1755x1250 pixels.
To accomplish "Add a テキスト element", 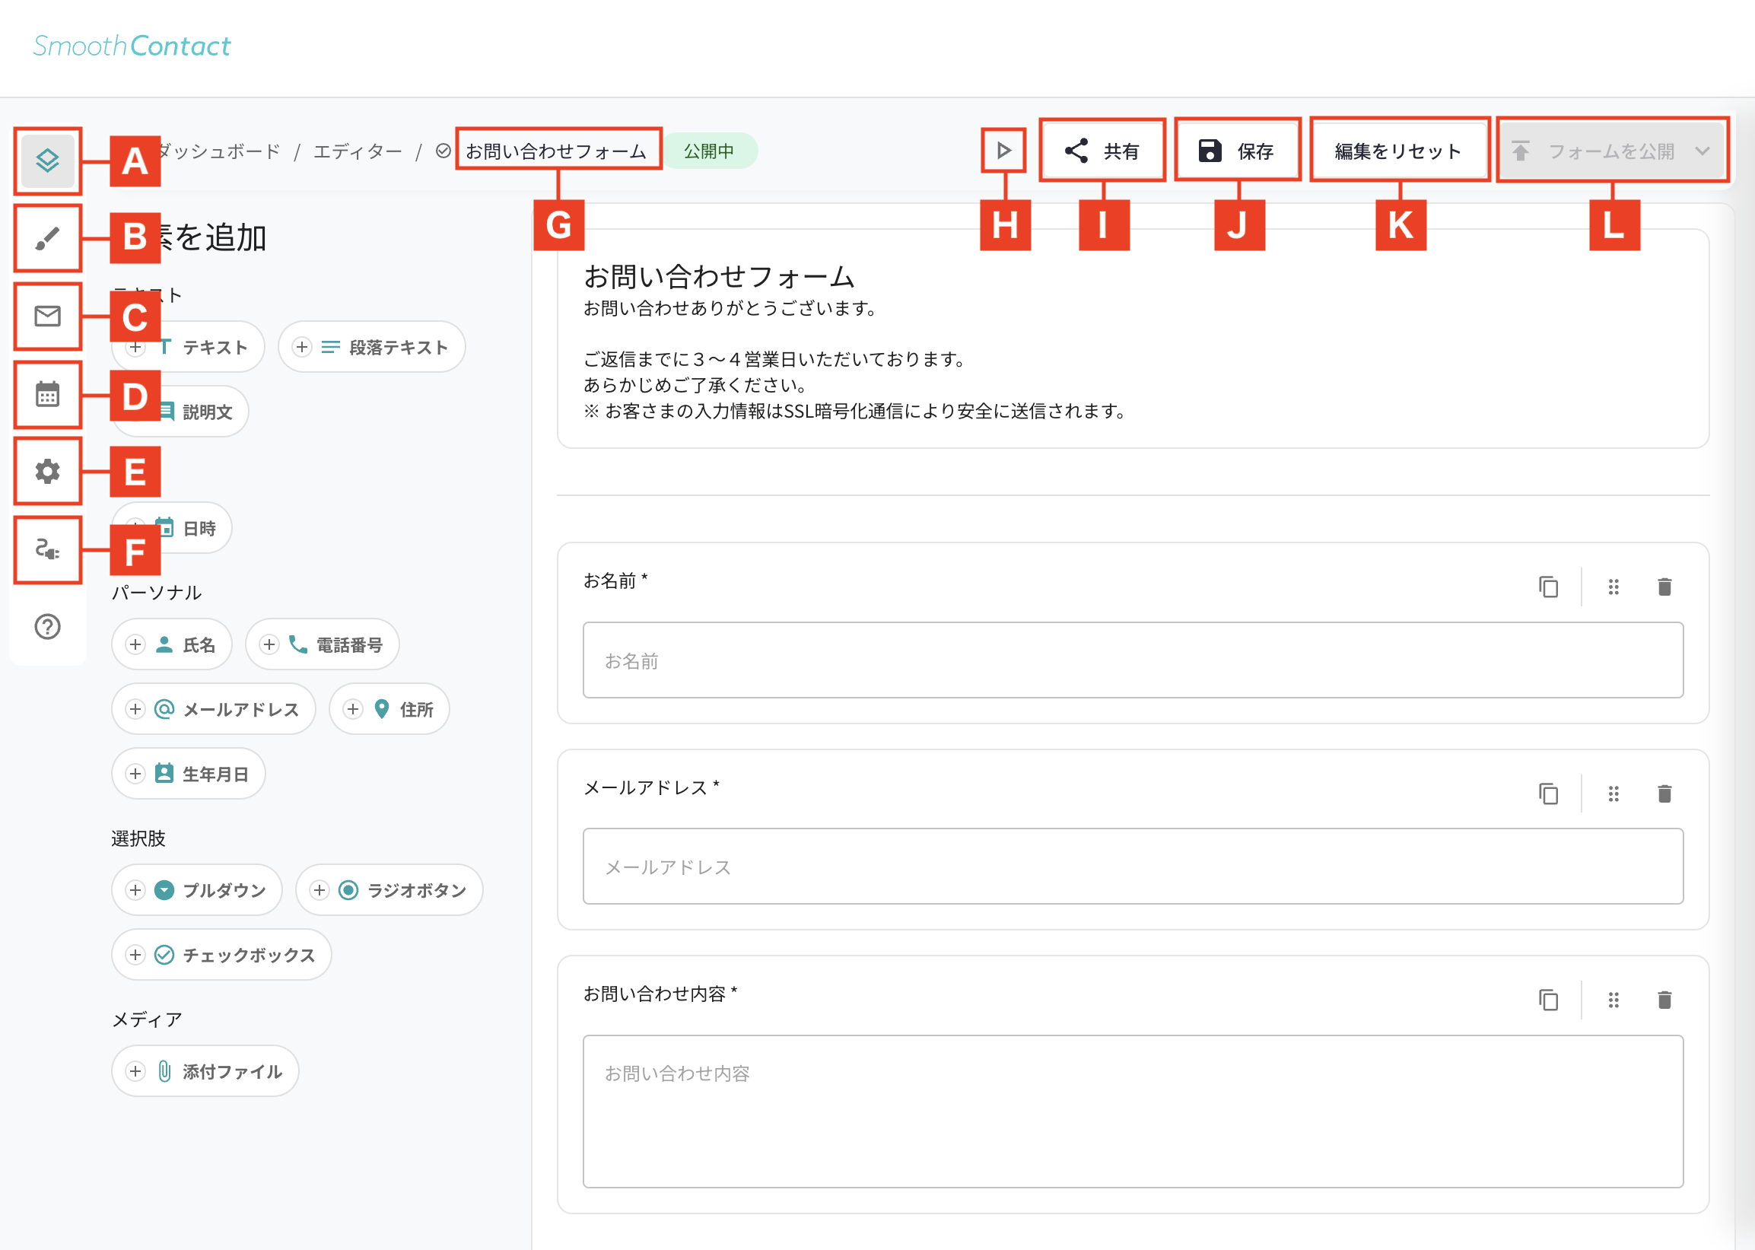I will (189, 347).
